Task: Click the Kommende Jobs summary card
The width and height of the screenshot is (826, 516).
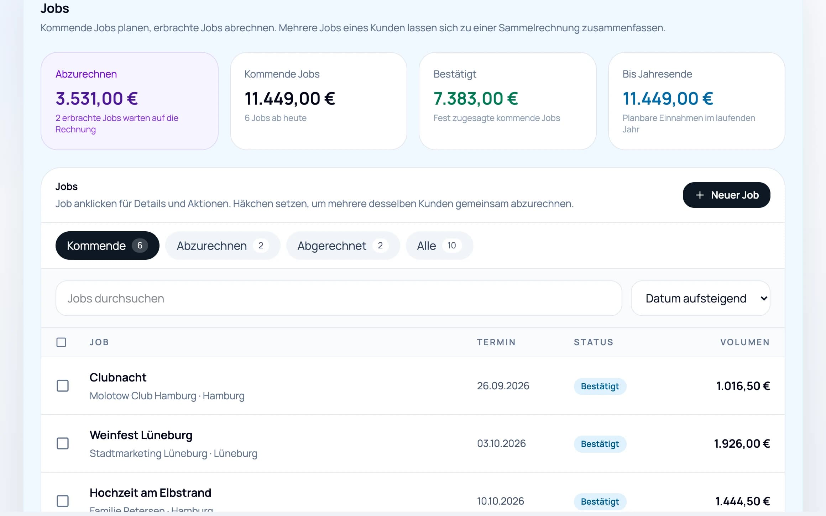Action: (319, 101)
